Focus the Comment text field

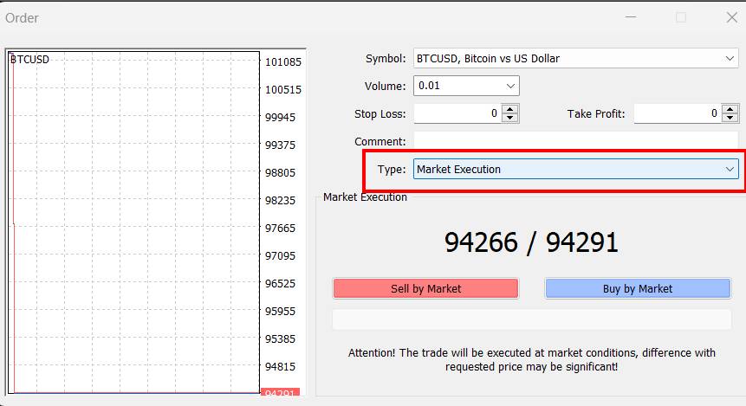click(x=575, y=141)
